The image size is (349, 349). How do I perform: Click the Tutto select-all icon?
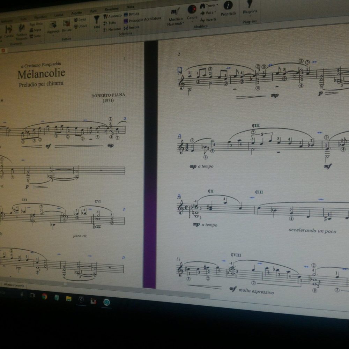pos(105,23)
